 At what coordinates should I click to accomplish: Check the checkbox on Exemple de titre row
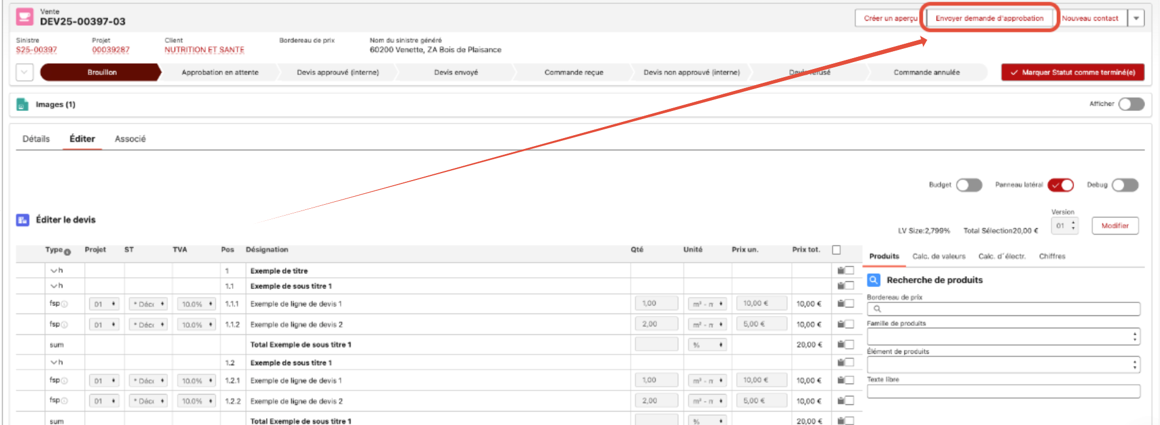[x=849, y=270]
